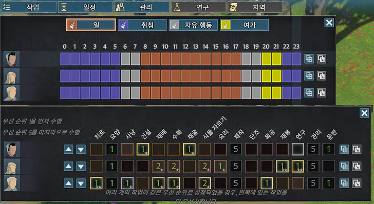Select the 취침 schedule brush

pyautogui.click(x=142, y=25)
